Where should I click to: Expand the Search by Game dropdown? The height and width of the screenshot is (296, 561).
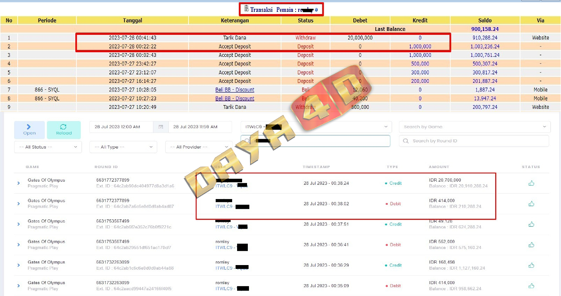474,127
